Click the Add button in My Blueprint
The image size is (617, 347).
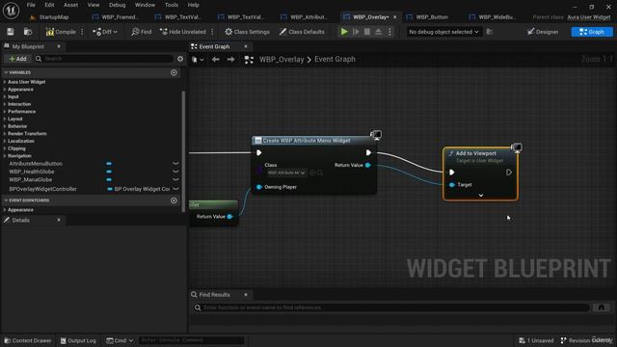click(x=18, y=59)
